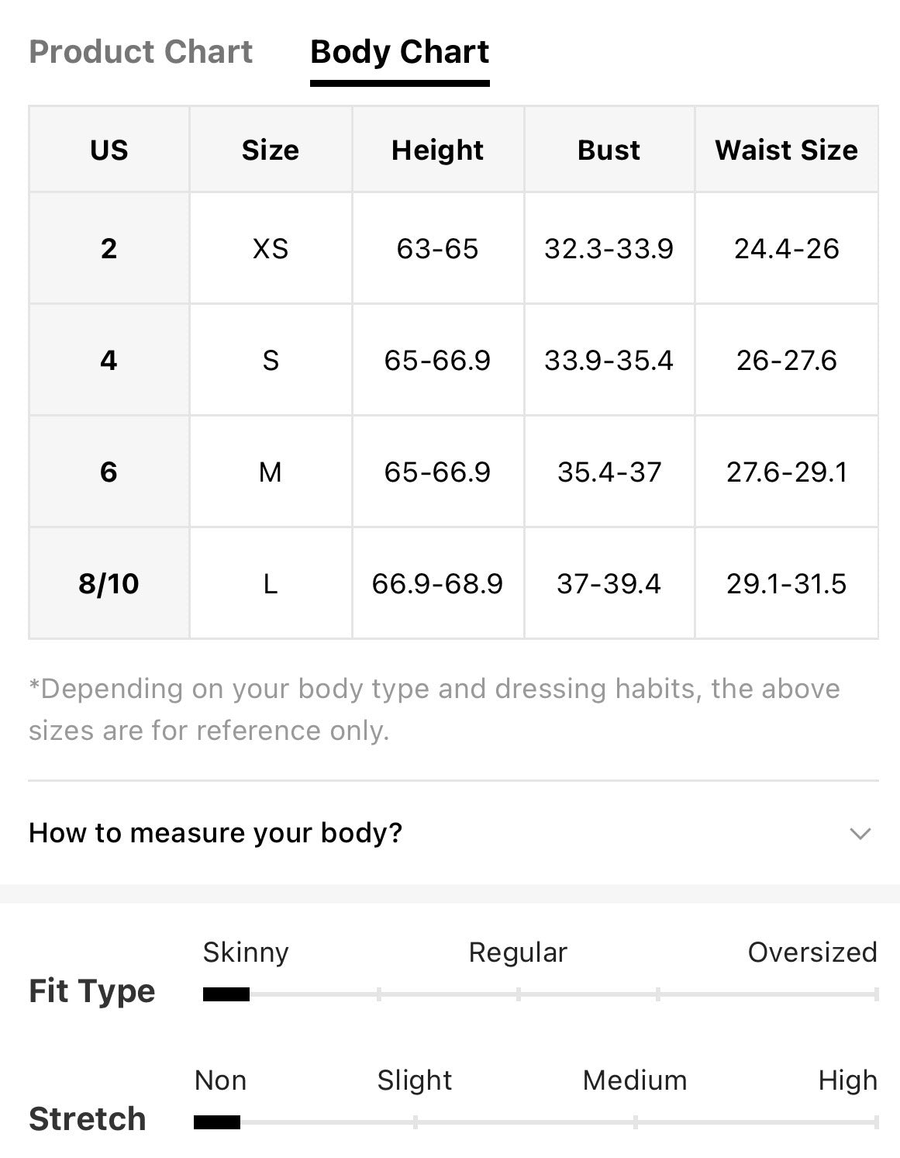Click the Skinny fit label
The height and width of the screenshot is (1158, 900).
tap(246, 952)
